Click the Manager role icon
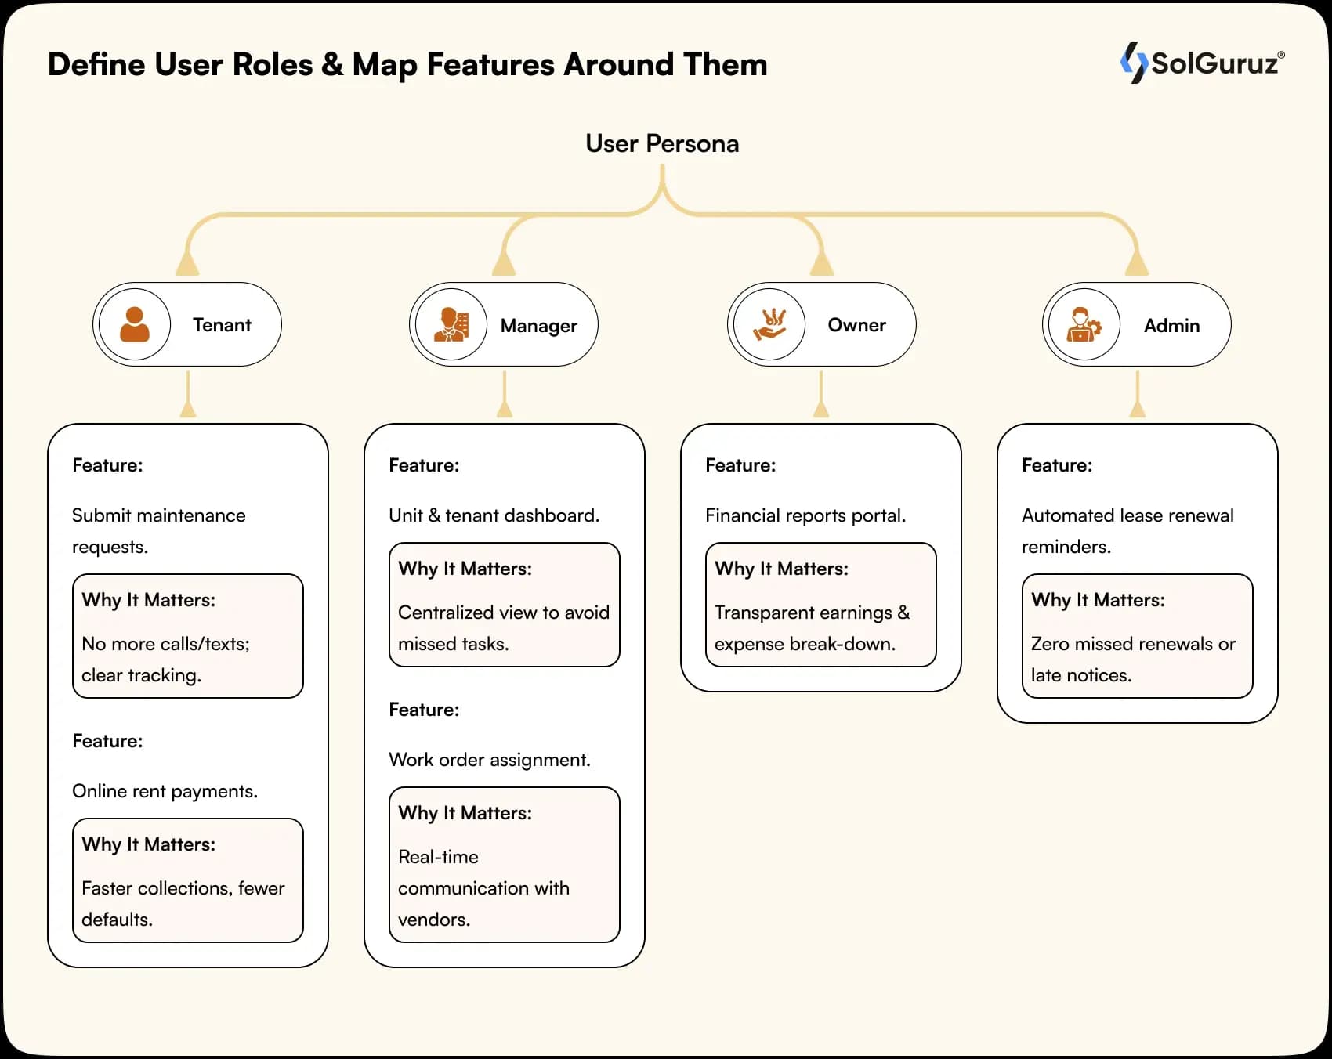 click(451, 324)
